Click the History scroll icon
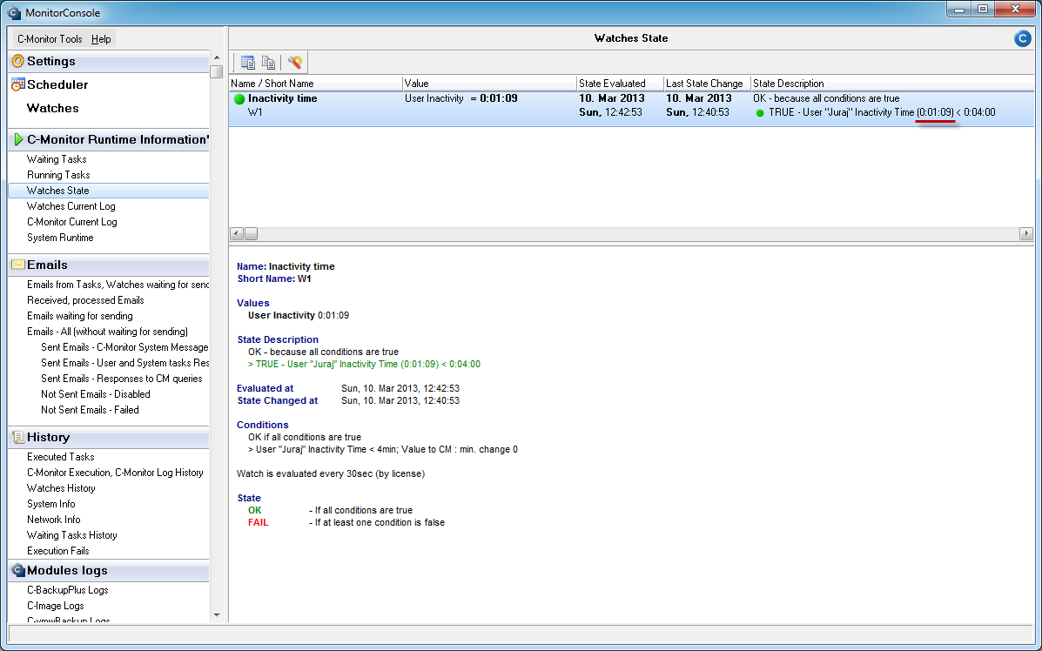 click(x=18, y=437)
